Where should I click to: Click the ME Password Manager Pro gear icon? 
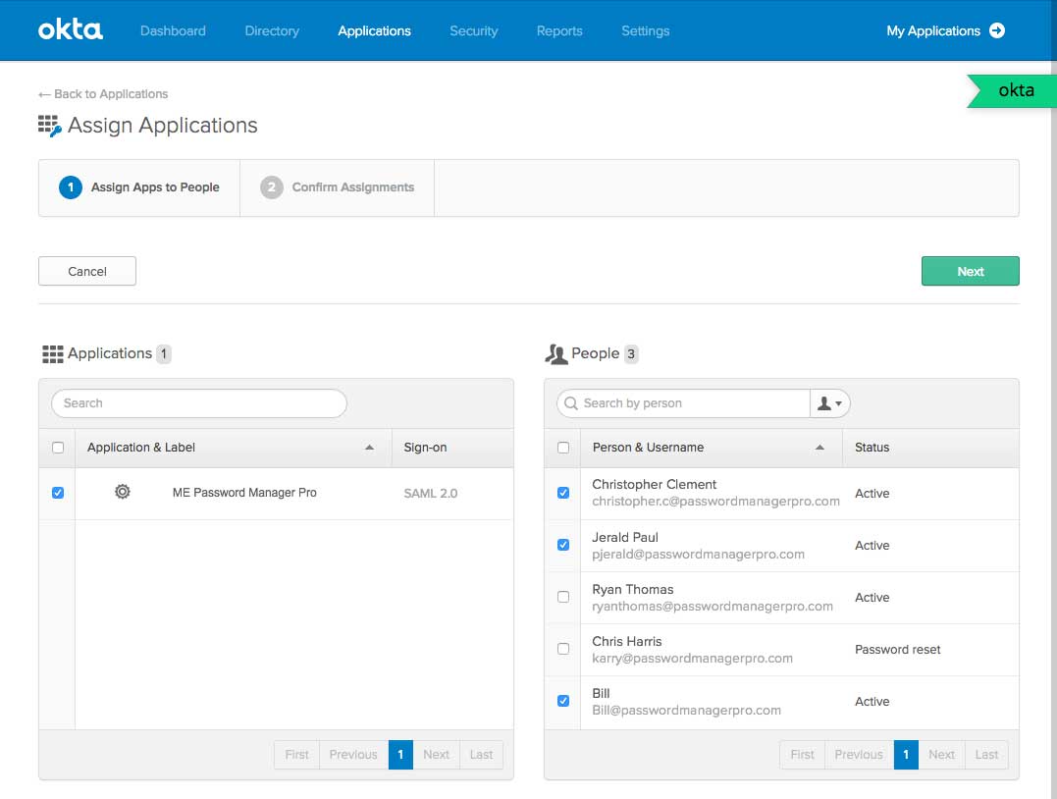tap(123, 492)
